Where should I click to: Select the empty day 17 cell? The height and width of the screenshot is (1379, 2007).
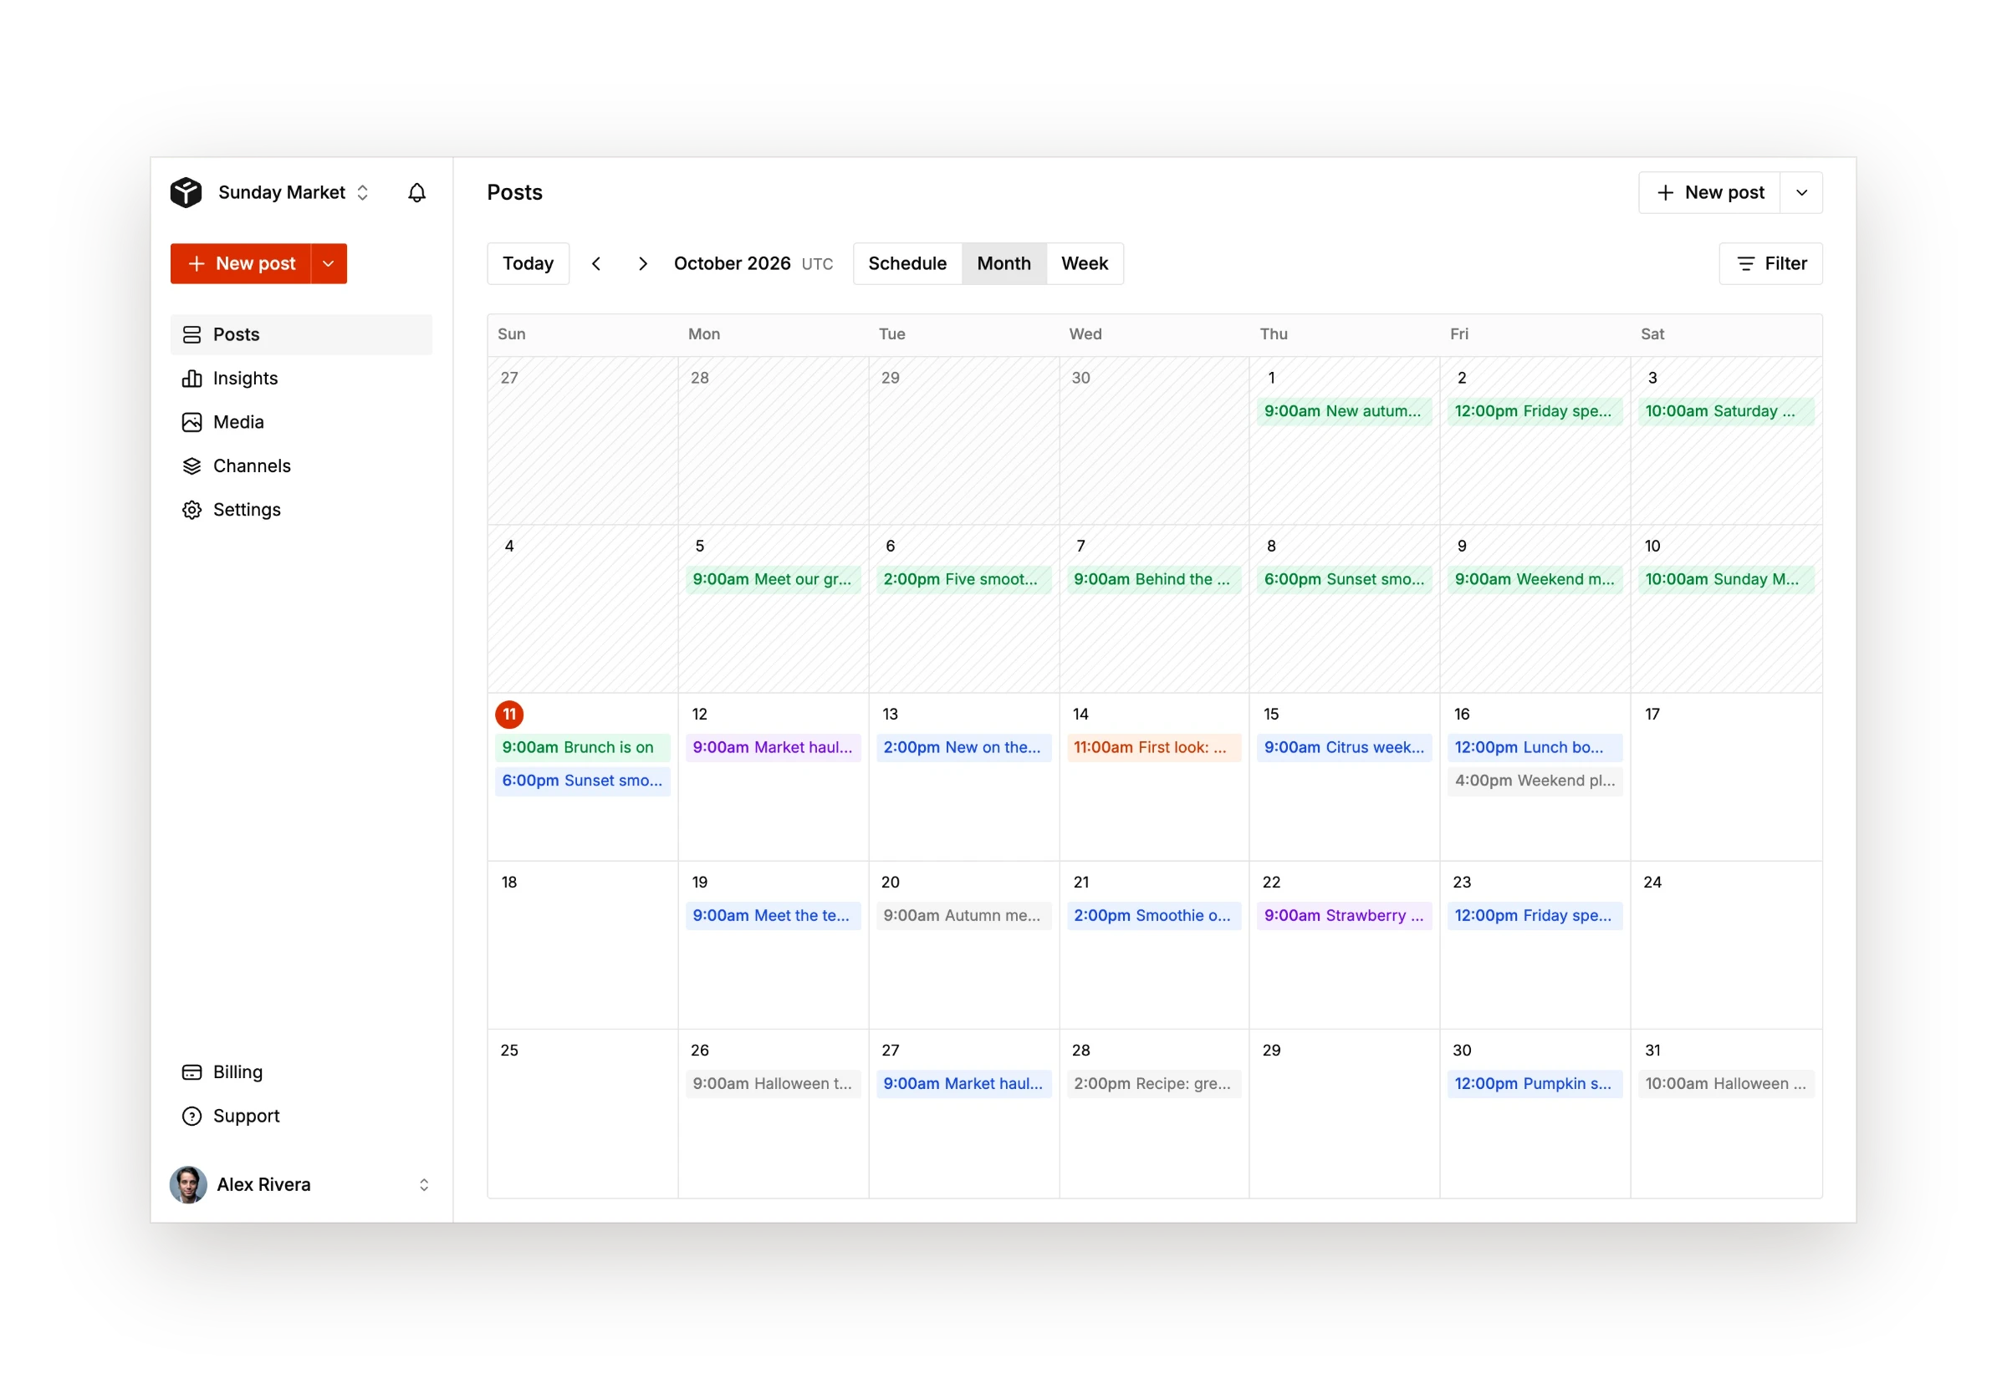point(1725,776)
